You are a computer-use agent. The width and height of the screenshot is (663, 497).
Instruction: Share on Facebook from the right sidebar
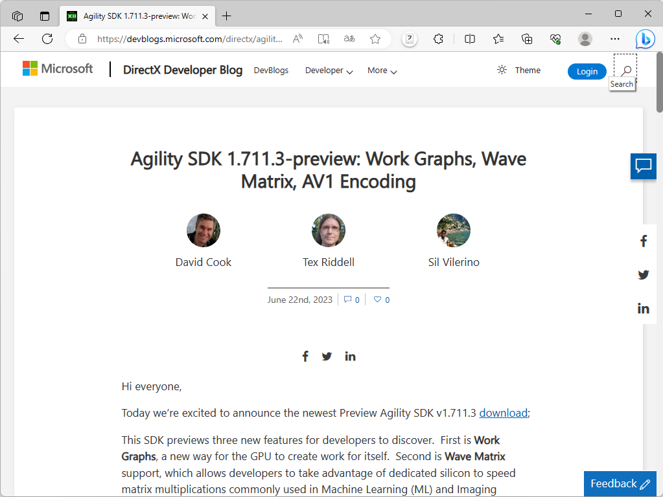tap(644, 241)
